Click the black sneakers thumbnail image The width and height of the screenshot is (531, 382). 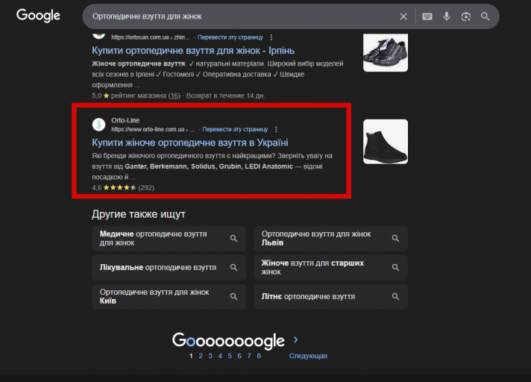point(386,52)
